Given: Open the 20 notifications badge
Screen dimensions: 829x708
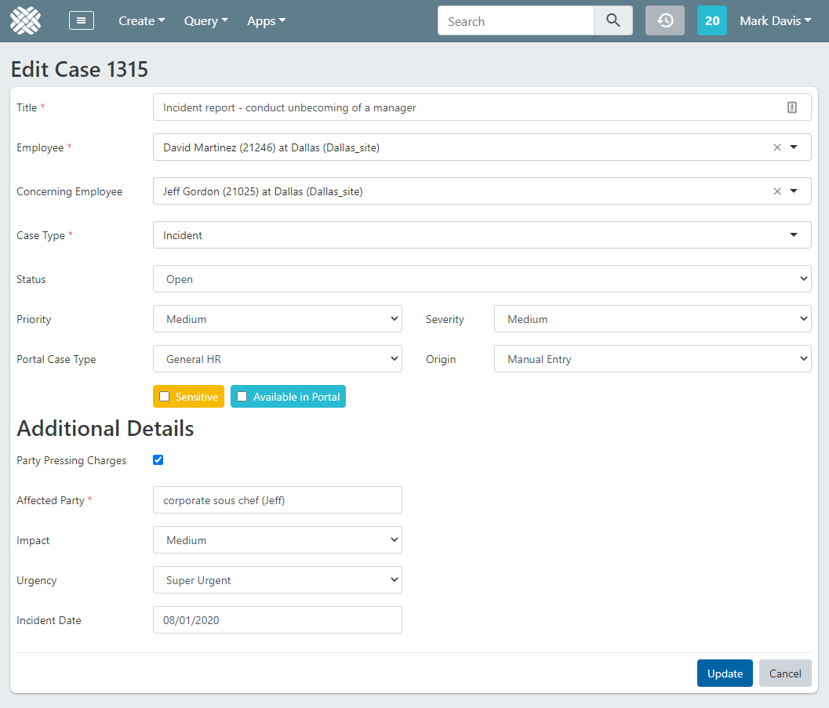Looking at the screenshot, I should coord(712,21).
